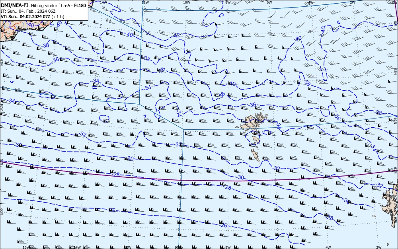Click the '12W' longitude label along the top edge

pyautogui.click(x=145, y=2)
